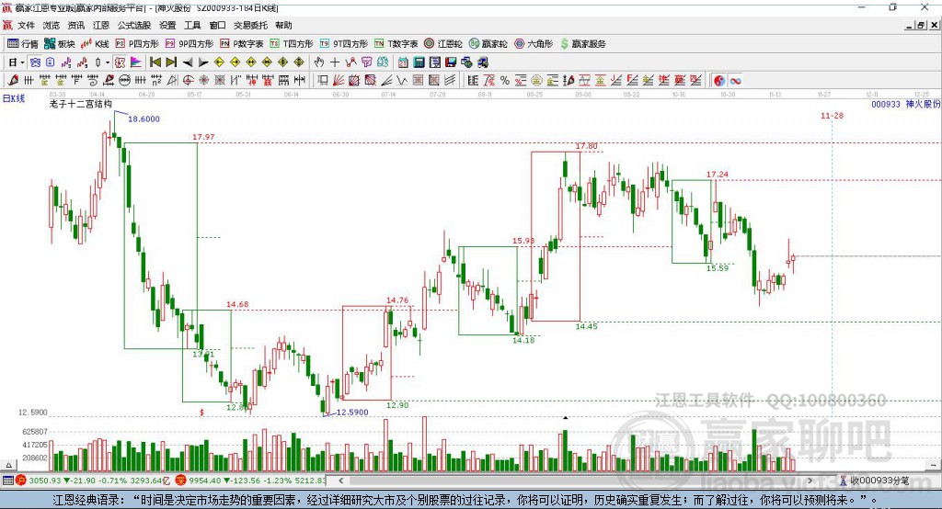Image resolution: width=942 pixels, height=509 pixels.
Task: Open the 行情 market quotes view
Action: pyautogui.click(x=22, y=44)
